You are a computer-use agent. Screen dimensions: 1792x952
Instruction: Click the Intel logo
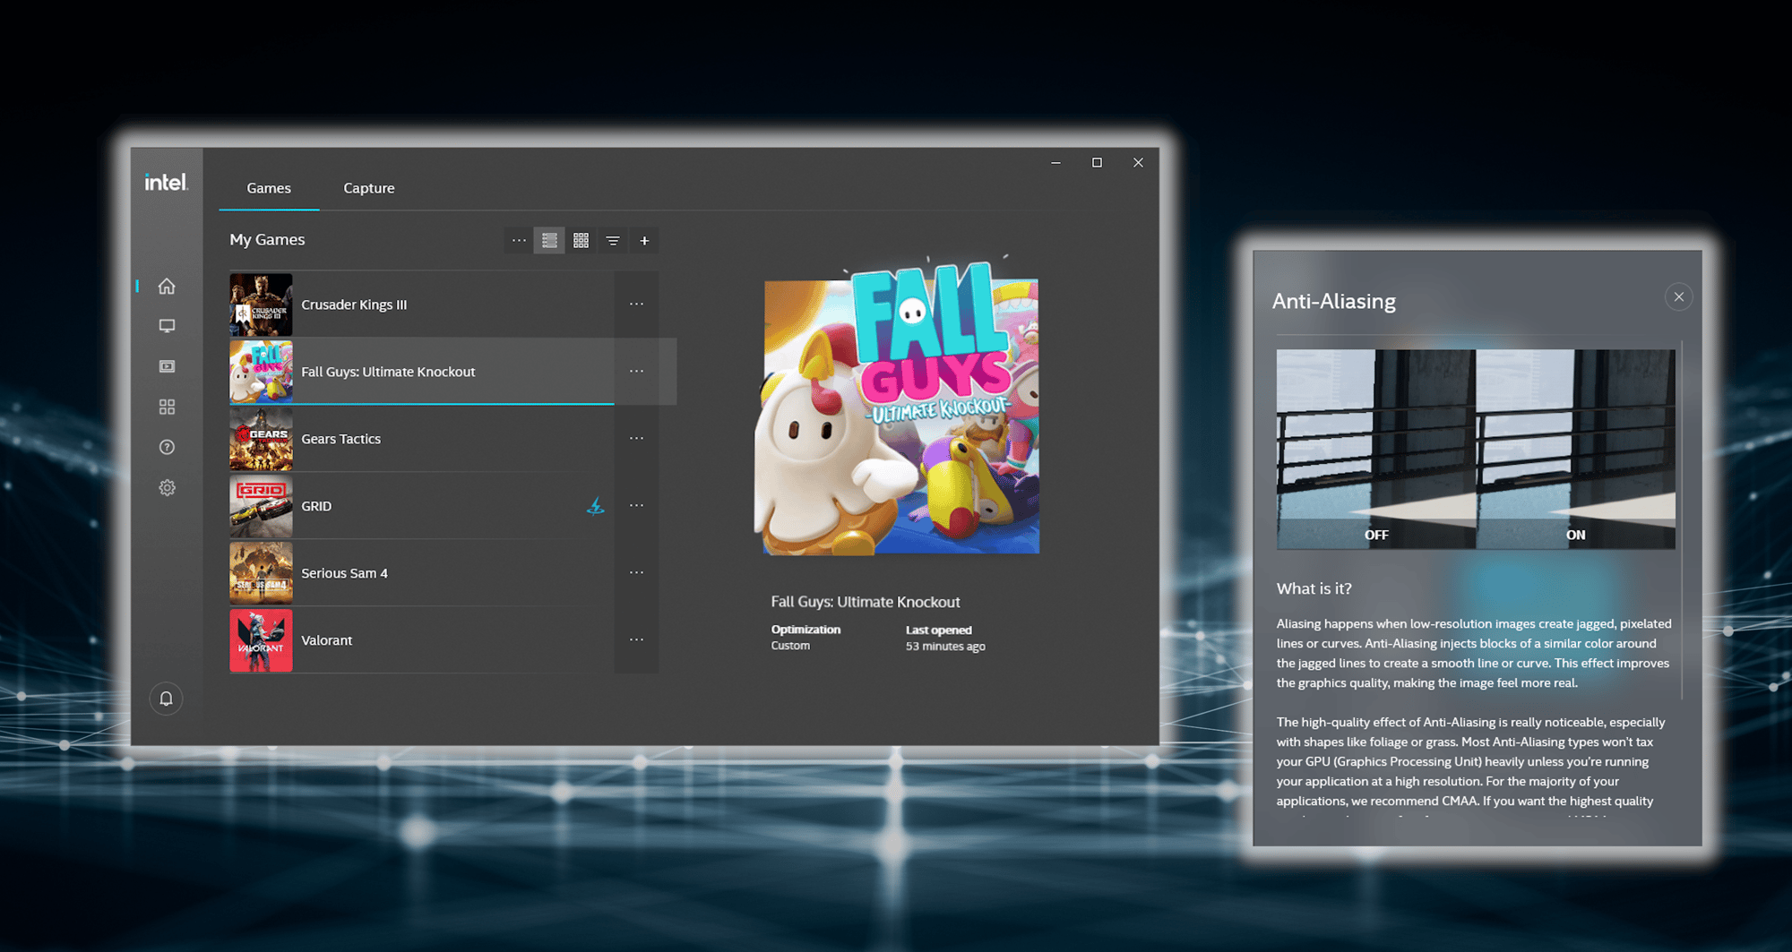tap(167, 181)
